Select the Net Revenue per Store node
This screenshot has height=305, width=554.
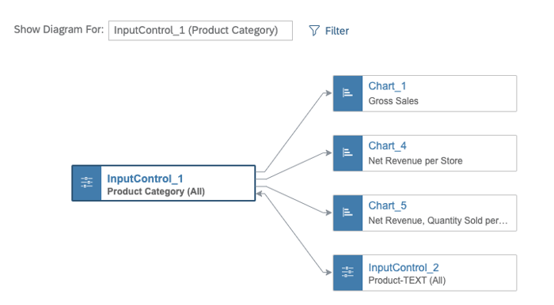425,153
